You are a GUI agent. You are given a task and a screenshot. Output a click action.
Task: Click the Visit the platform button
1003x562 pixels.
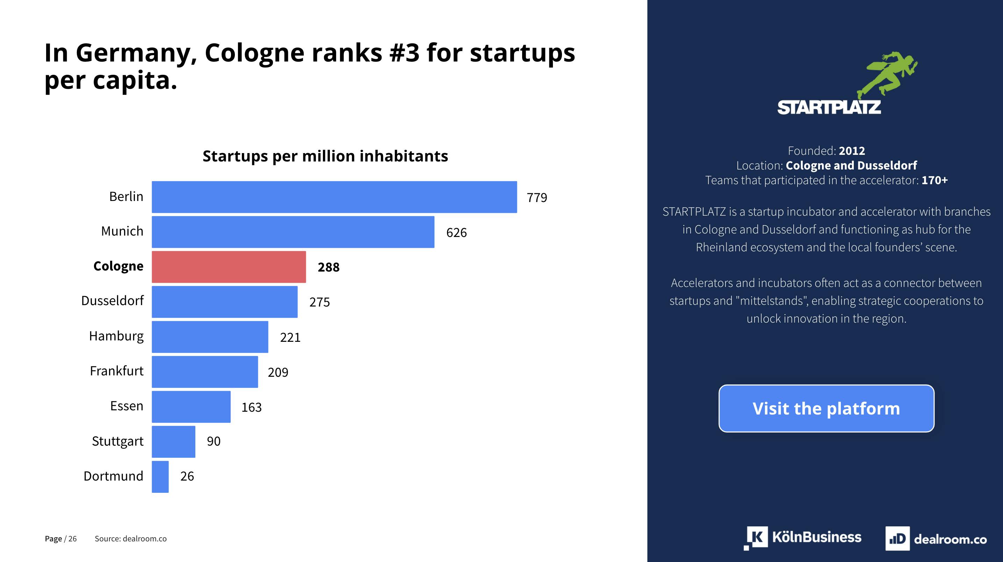[x=826, y=408]
